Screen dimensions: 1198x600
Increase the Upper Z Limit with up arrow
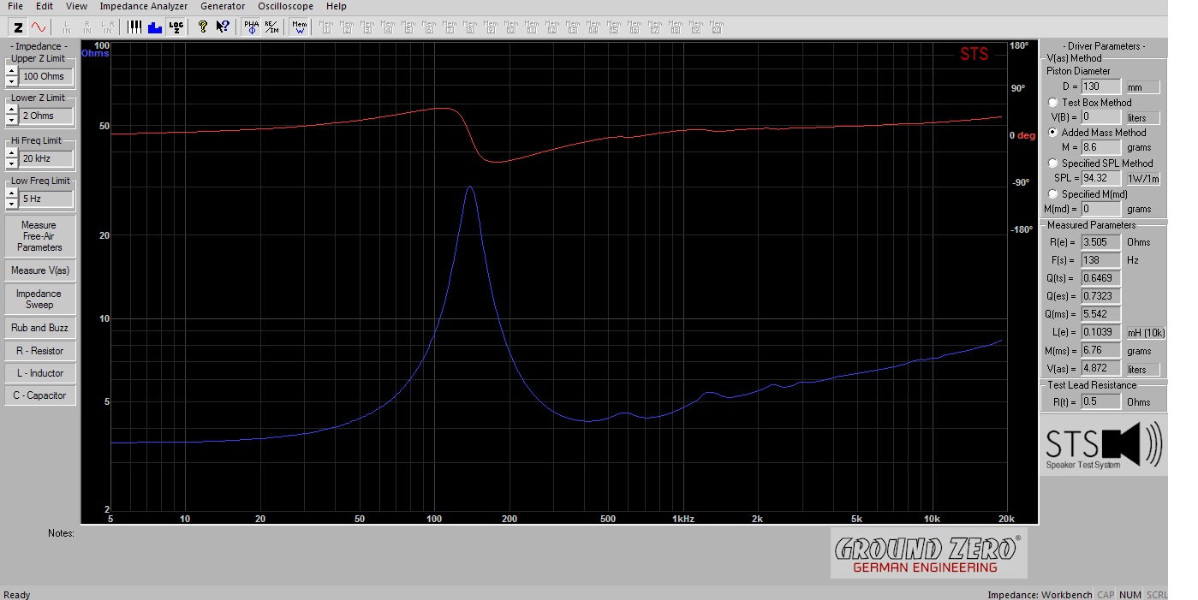click(11, 72)
